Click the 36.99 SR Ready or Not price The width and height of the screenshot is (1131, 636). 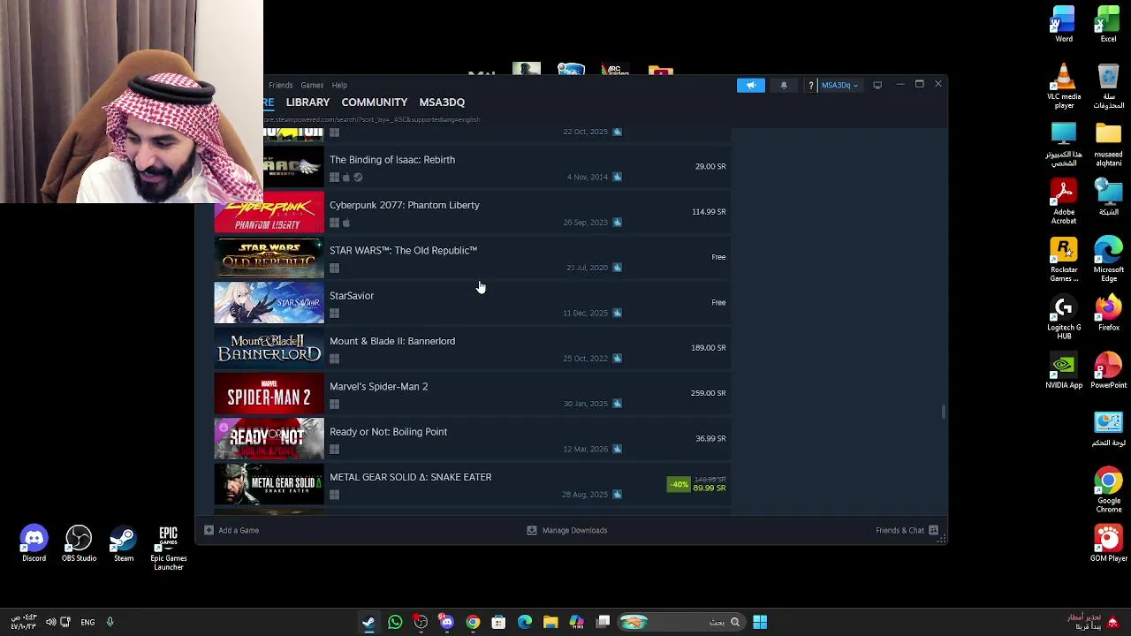pyautogui.click(x=710, y=438)
